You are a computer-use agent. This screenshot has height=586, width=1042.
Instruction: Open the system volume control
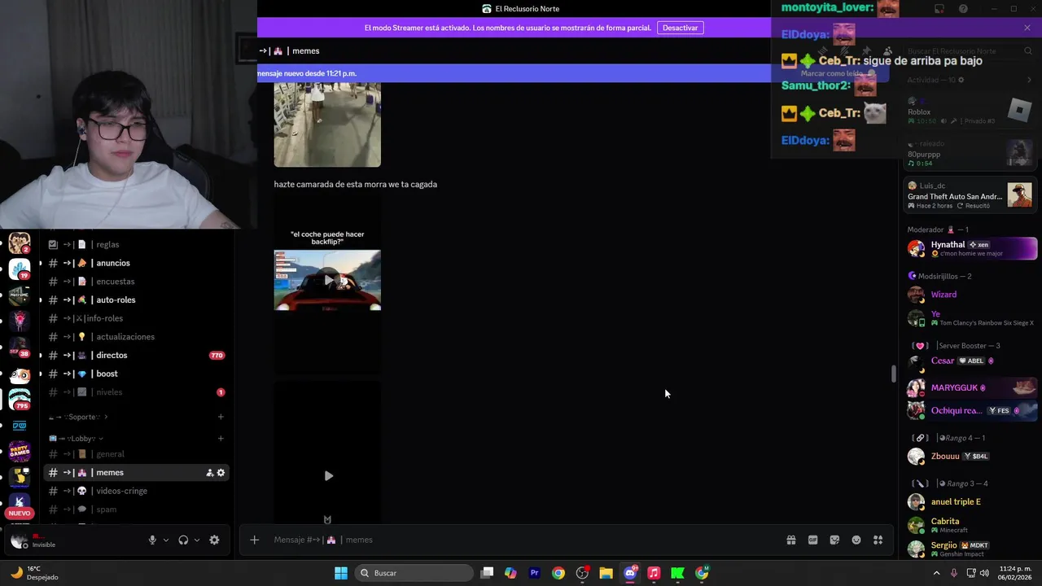[985, 573]
